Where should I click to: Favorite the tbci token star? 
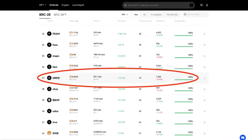tap(205, 67)
